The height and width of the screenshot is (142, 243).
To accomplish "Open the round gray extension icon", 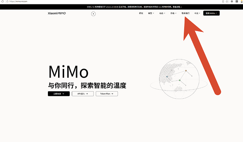I will point(232,1).
